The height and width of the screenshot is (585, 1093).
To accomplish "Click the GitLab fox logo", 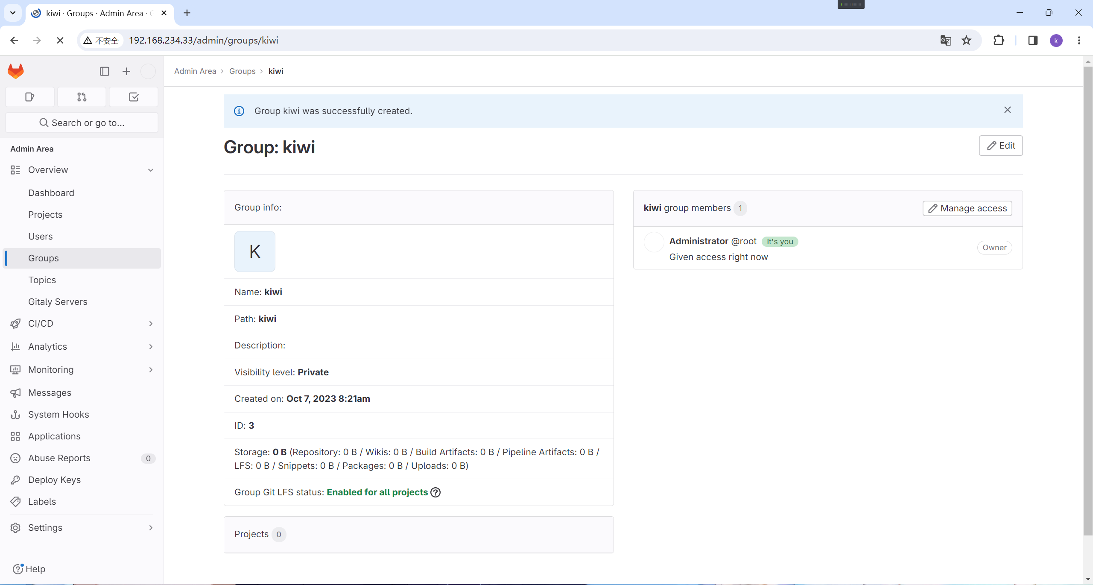I will 16,71.
